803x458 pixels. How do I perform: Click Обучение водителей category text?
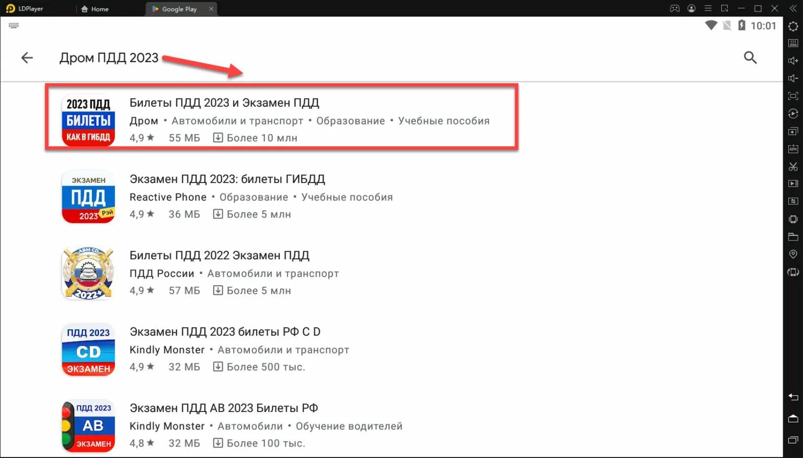349,426
